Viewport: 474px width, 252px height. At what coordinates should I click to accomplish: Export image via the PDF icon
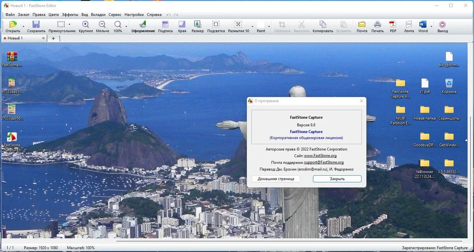pyautogui.click(x=393, y=26)
